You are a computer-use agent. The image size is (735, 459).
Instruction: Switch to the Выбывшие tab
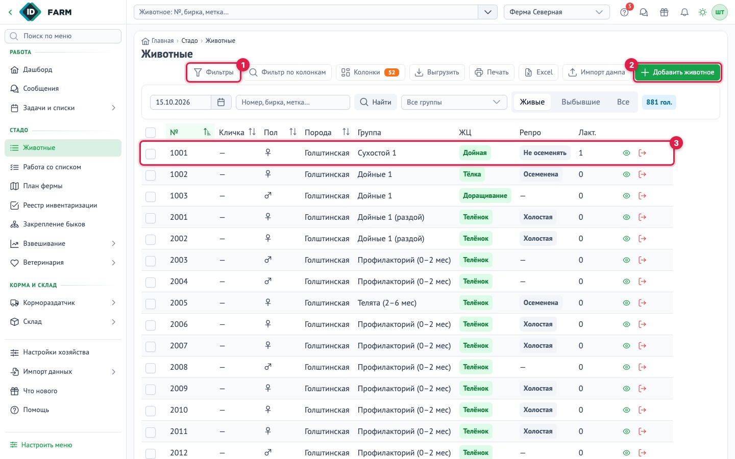[581, 102]
